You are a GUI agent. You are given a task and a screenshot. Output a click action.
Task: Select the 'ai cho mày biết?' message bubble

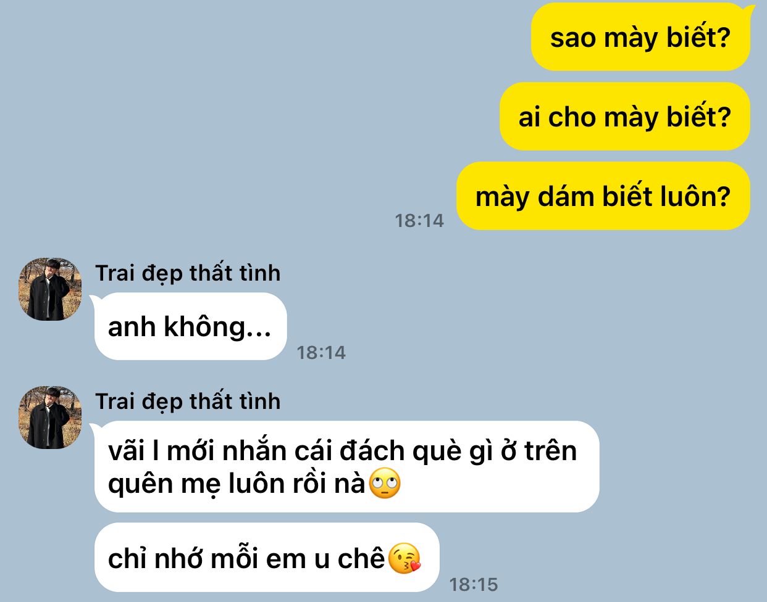[624, 117]
